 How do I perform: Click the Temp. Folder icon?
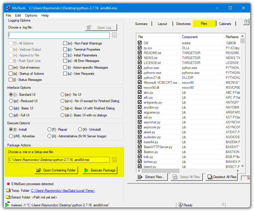8,190
